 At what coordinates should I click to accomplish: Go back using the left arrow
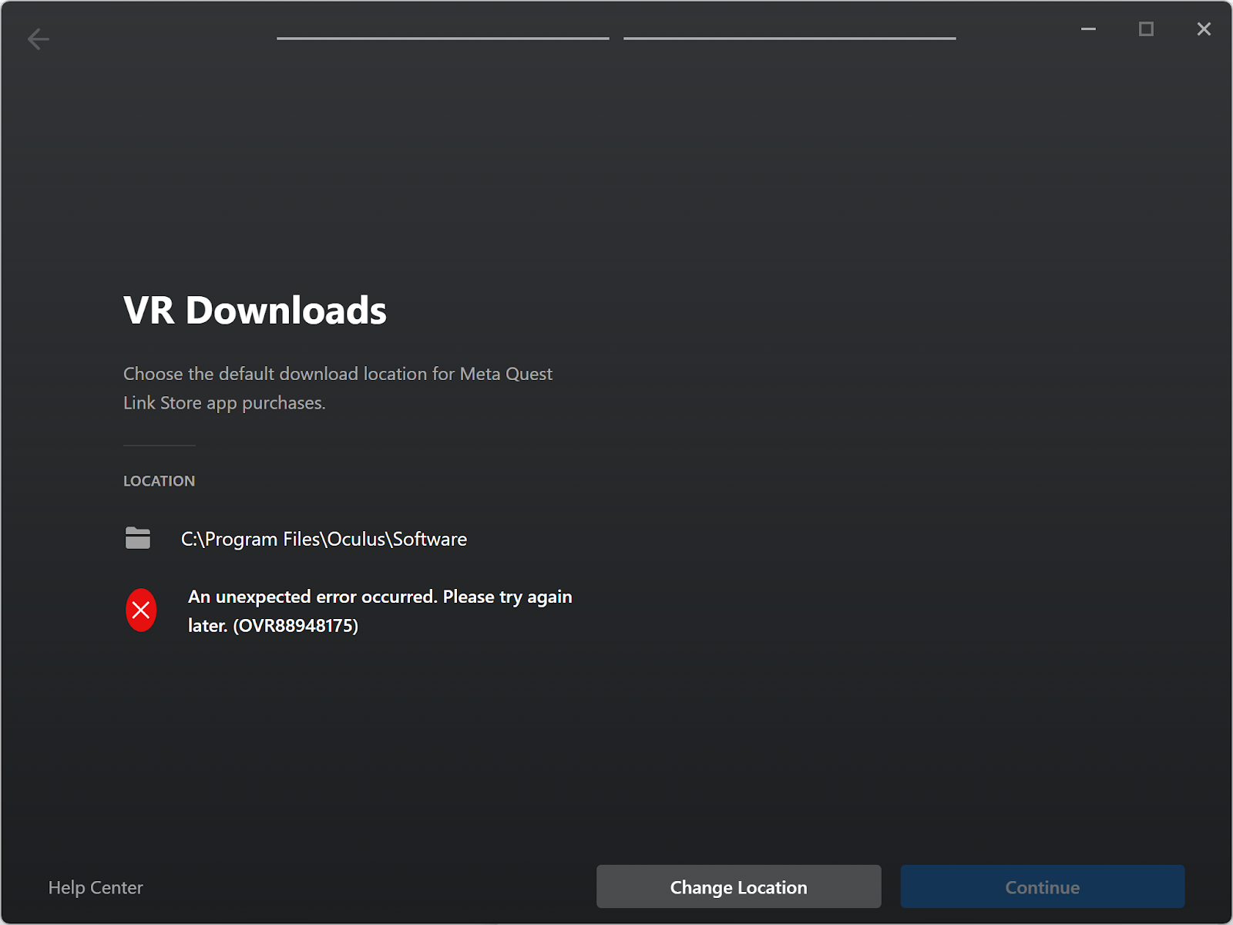pyautogui.click(x=38, y=39)
